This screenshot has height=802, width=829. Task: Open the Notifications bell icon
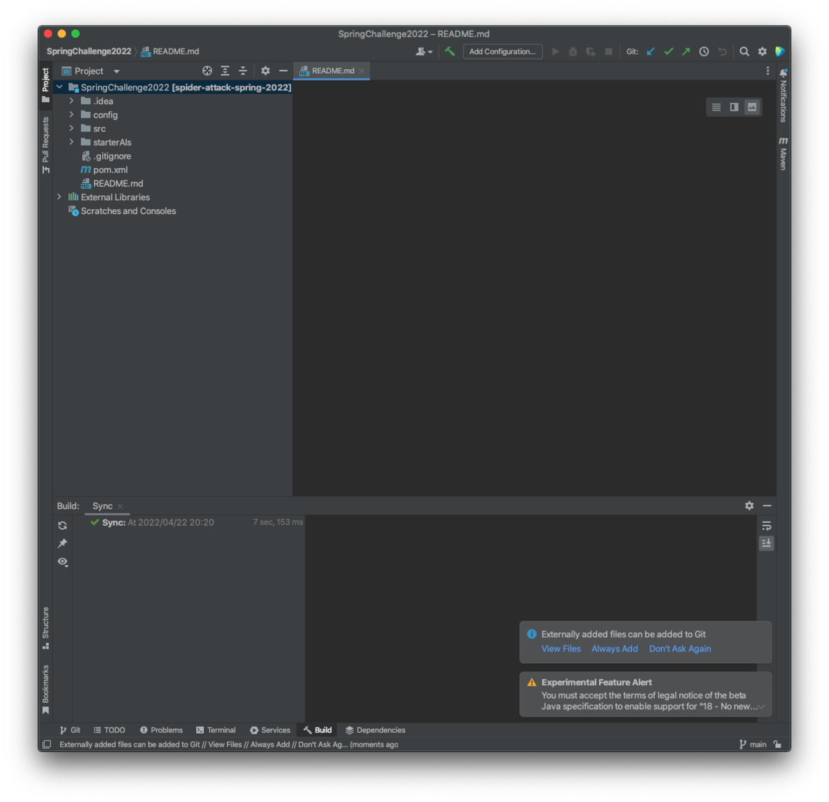pyautogui.click(x=783, y=72)
